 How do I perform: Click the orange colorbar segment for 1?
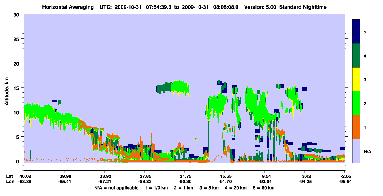point(356,127)
